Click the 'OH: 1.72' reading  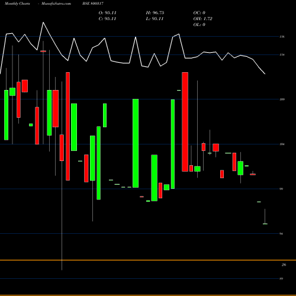point(202,19)
